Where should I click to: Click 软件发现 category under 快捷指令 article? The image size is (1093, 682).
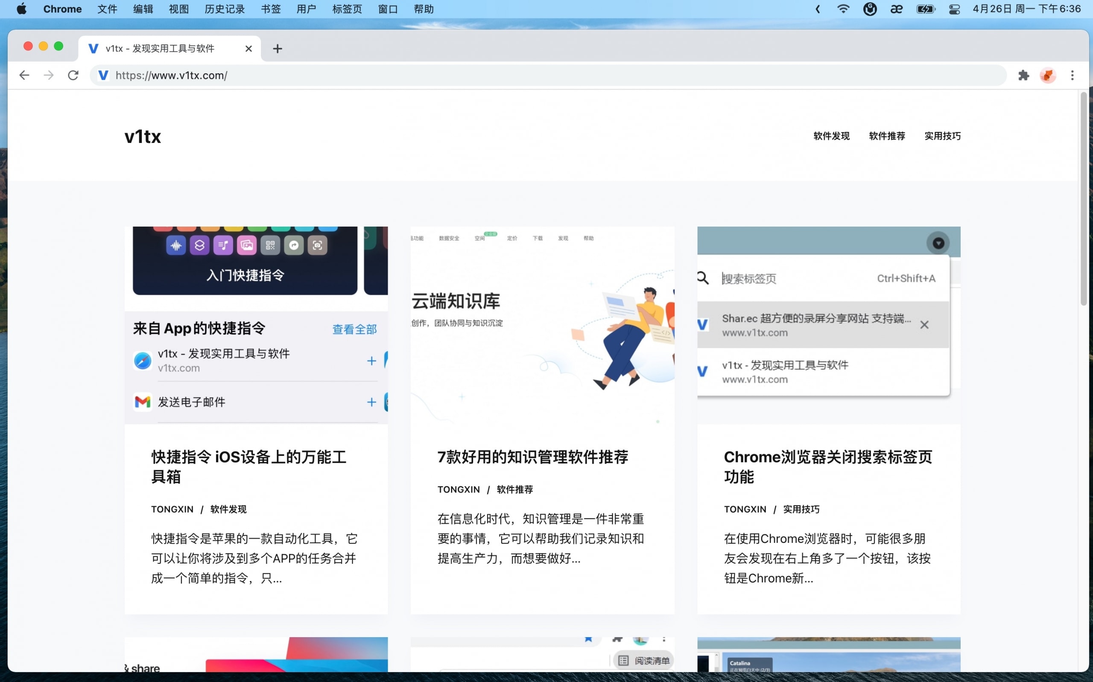point(228,509)
